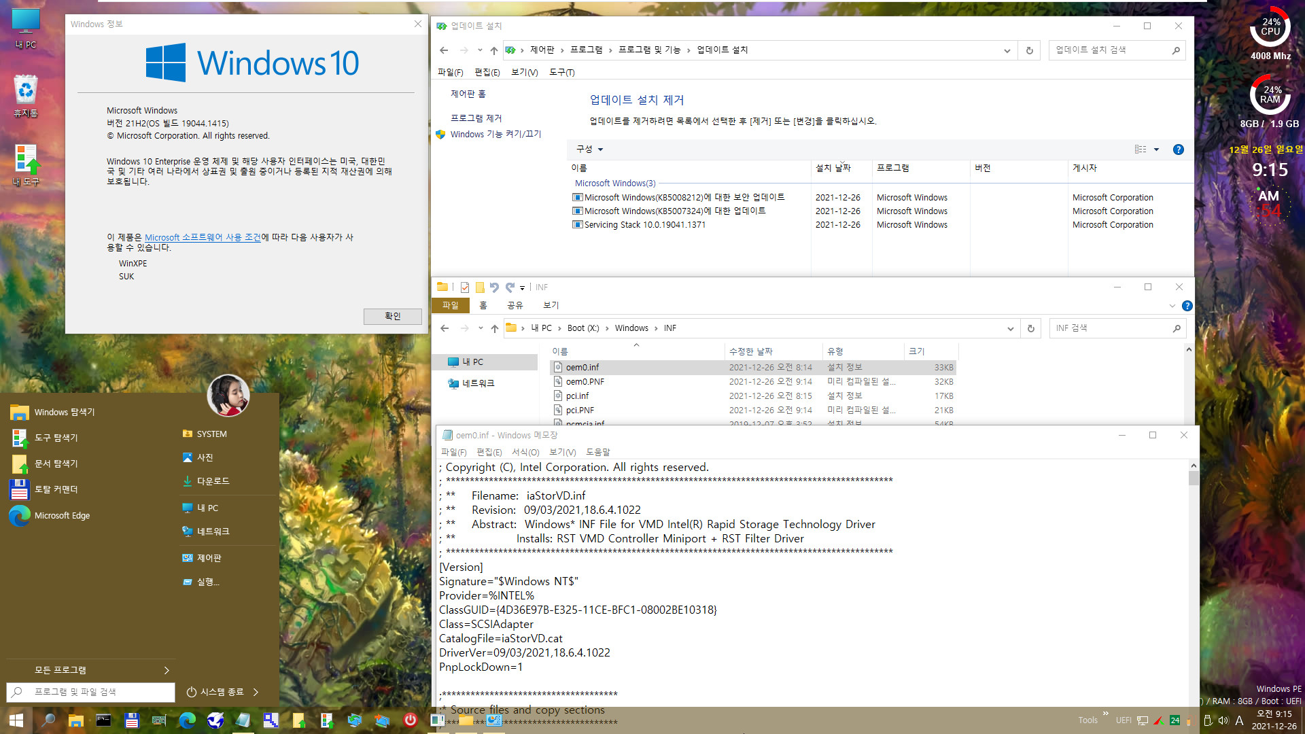Expand address bar history in 업데이트 설치
Viewport: 1305px width, 734px height.
1007,50
